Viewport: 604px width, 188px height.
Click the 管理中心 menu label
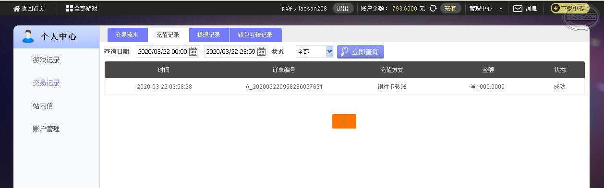tap(481, 8)
